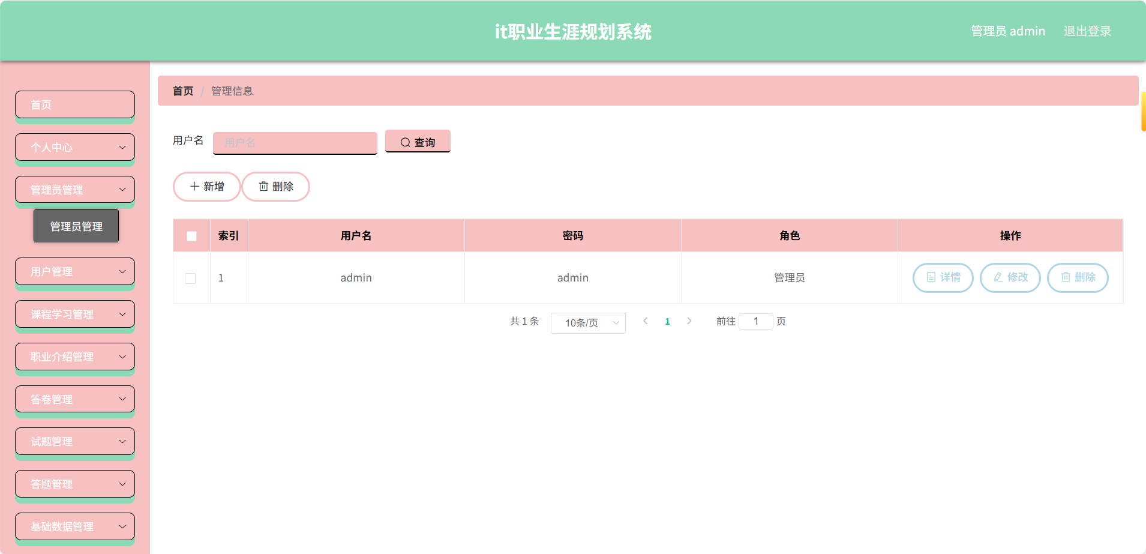This screenshot has height=554, width=1146.
Task: Click the 角色 column header
Action: pos(790,236)
